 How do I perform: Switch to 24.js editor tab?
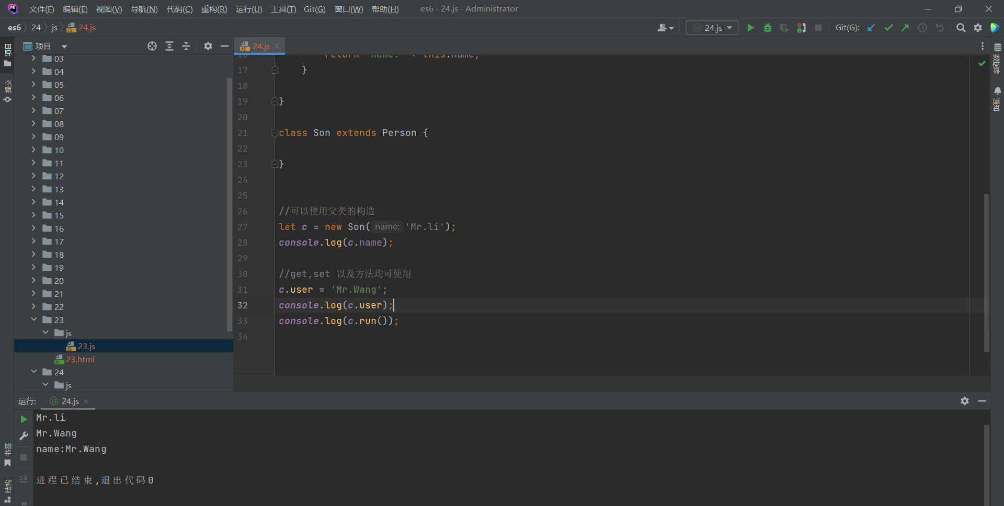260,46
